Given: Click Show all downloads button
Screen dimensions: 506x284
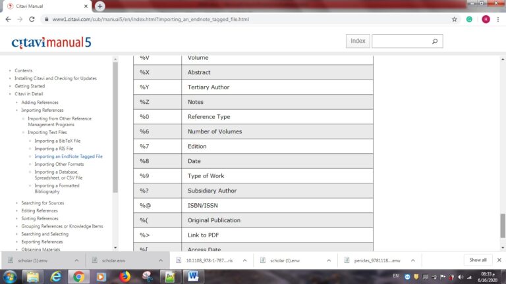Looking at the screenshot, I should [478, 260].
